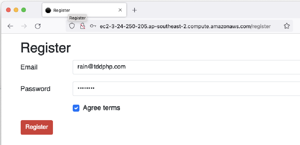Viewport: 300px width, 145px height.
Task: Click the insecure connection padlock icon
Action: click(x=82, y=26)
